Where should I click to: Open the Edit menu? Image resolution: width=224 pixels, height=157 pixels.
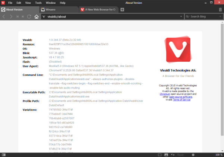19,3
